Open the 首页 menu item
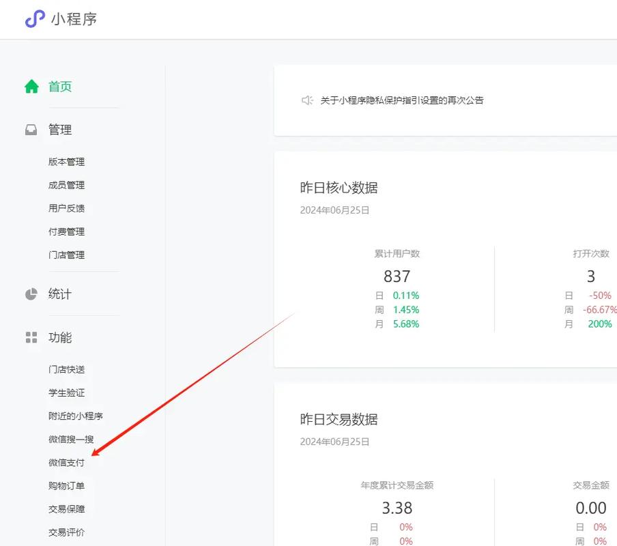The image size is (617, 546). click(x=60, y=87)
